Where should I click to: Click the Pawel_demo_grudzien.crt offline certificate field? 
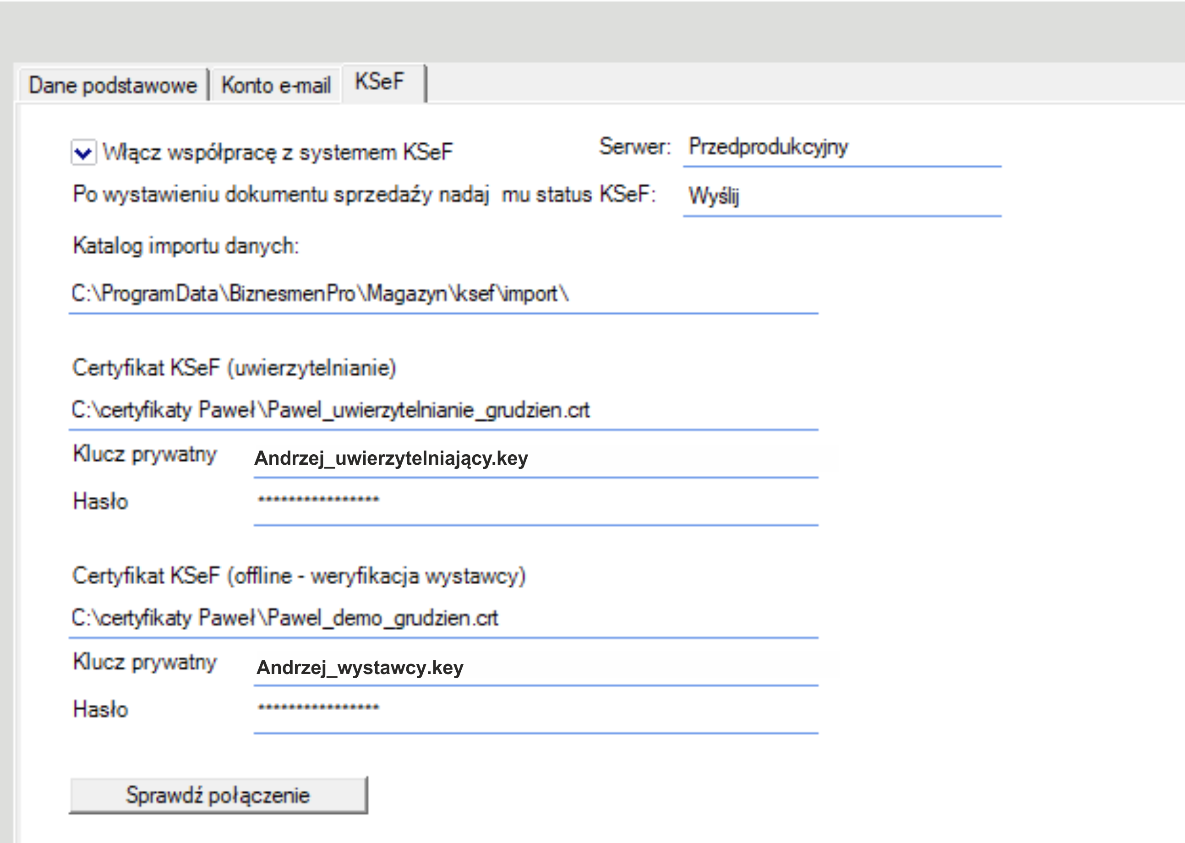click(442, 618)
